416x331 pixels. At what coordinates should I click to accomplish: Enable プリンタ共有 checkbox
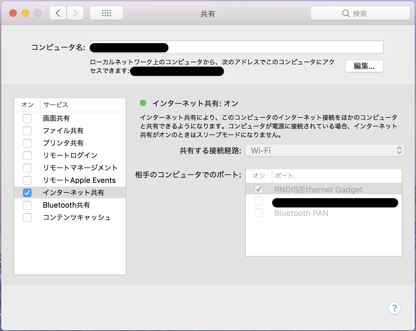pos(27,143)
